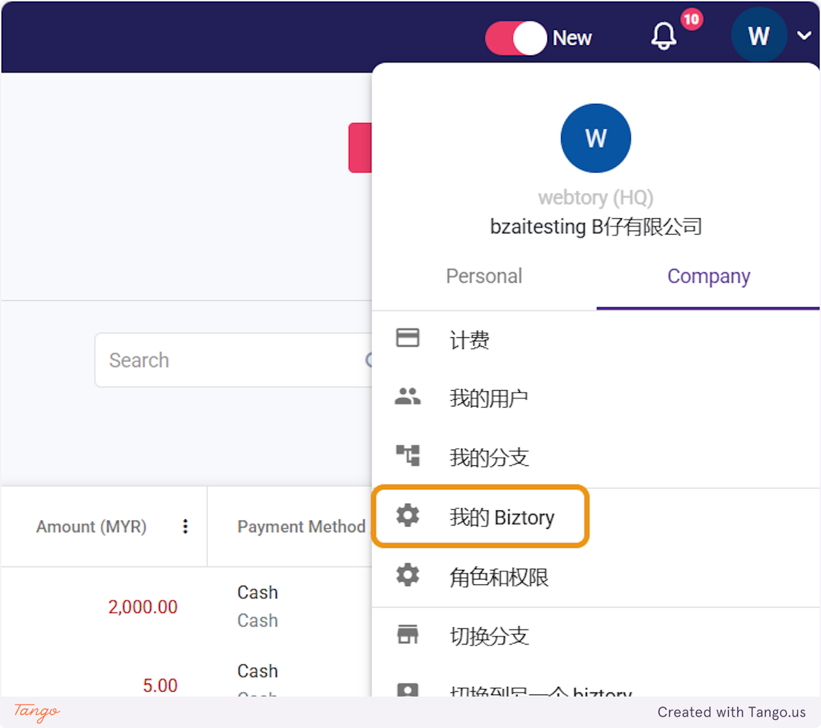Click the New label beside the switch
This screenshot has width=821, height=728.
pyautogui.click(x=572, y=38)
